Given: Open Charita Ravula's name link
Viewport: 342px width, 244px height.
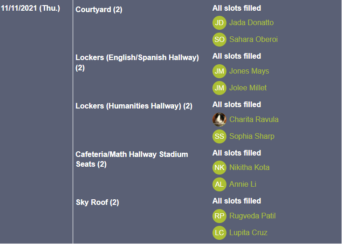Looking at the screenshot, I should (253, 120).
